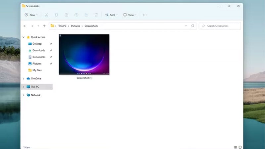Viewport: 265px width, 149px height.
Task: Click the folder icon in the title bar
Action: tap(24, 6)
